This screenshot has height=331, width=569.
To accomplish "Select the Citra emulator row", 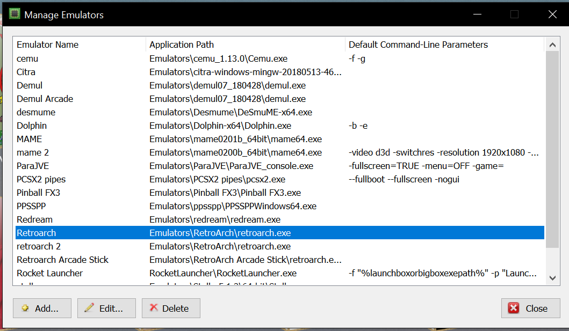I will pyautogui.click(x=280, y=72).
